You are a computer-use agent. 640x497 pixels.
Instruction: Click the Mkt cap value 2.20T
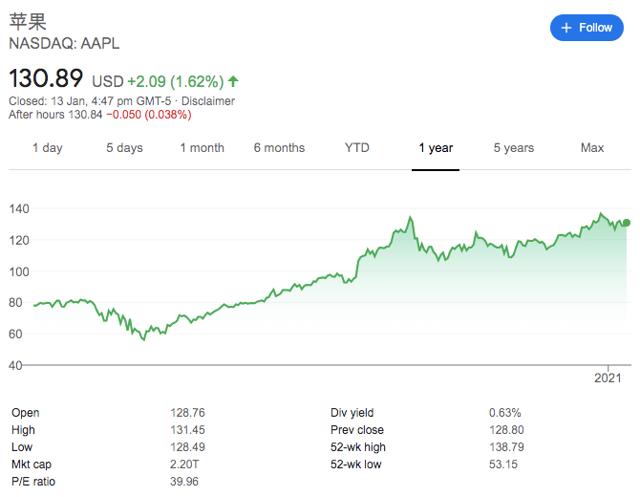184,464
